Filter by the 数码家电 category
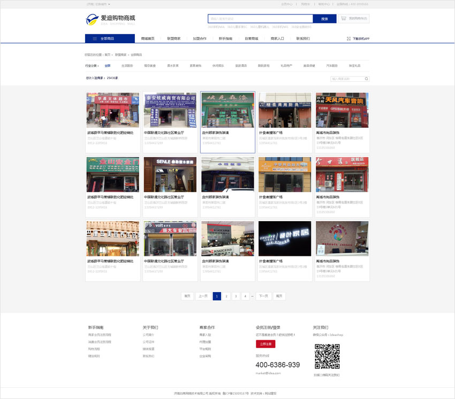The width and height of the screenshot is (455, 399). point(264,65)
